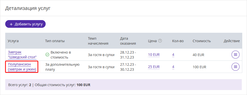Open the Завтрак "Шведский стол" service link
The height and width of the screenshot is (95, 247).
point(22,55)
